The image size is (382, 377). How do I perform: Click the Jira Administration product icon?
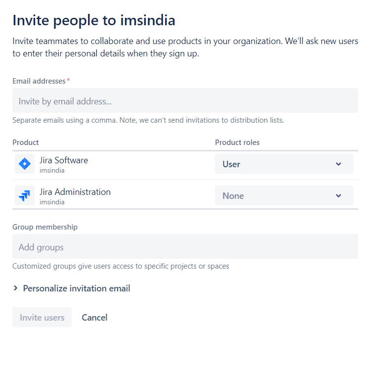click(x=24, y=195)
